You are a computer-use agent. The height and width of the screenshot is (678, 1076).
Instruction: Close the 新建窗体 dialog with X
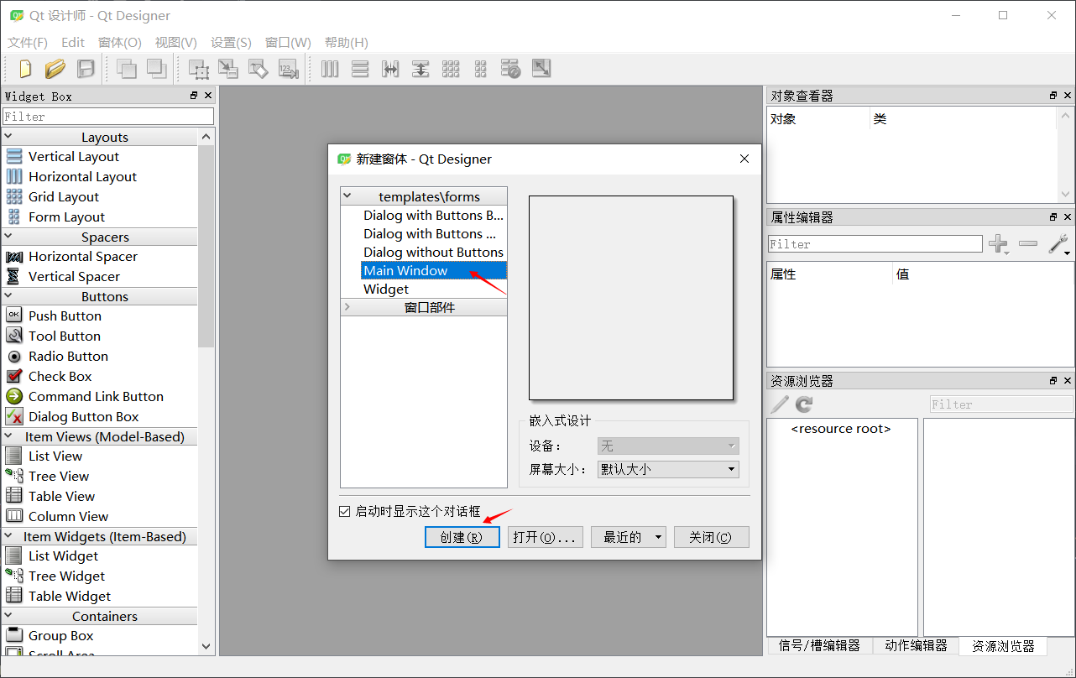point(744,159)
